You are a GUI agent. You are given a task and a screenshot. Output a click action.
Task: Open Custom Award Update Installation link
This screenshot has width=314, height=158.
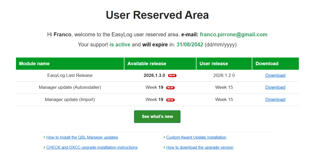click(x=196, y=137)
